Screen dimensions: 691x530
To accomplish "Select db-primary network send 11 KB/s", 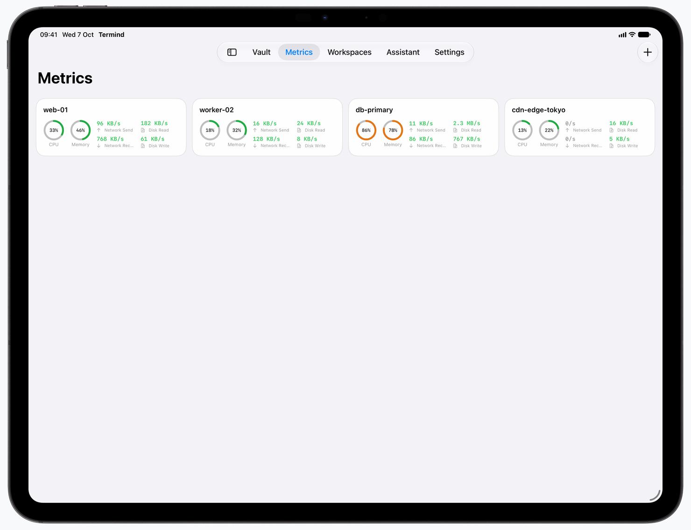I will [x=421, y=123].
